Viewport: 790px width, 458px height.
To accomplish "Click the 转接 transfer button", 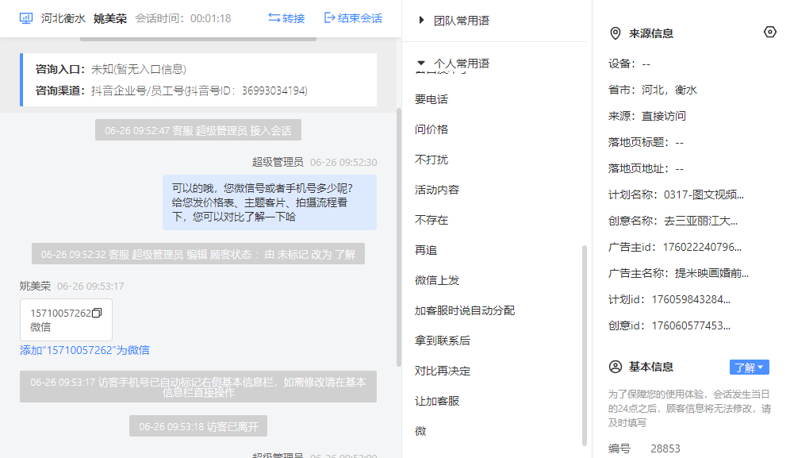I will click(x=286, y=18).
